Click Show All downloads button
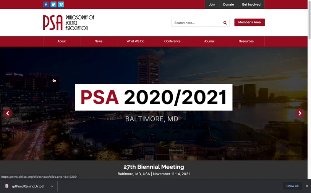This screenshot has height=193, width=311. (x=292, y=186)
